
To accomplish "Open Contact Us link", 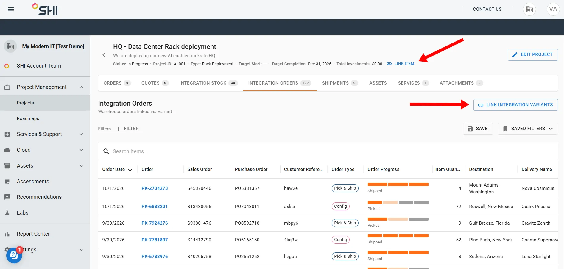I will (x=487, y=9).
